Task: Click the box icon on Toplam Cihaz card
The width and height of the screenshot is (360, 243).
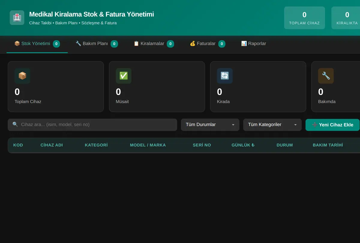Action: click(x=22, y=76)
